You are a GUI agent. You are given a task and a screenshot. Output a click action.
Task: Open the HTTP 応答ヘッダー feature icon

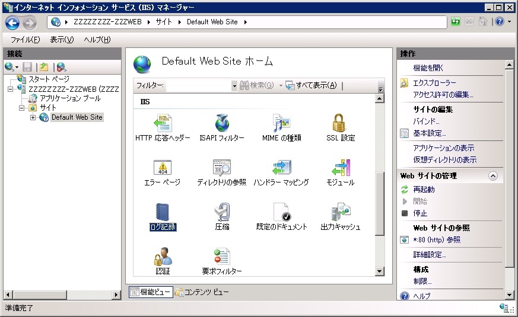pyautogui.click(x=162, y=123)
